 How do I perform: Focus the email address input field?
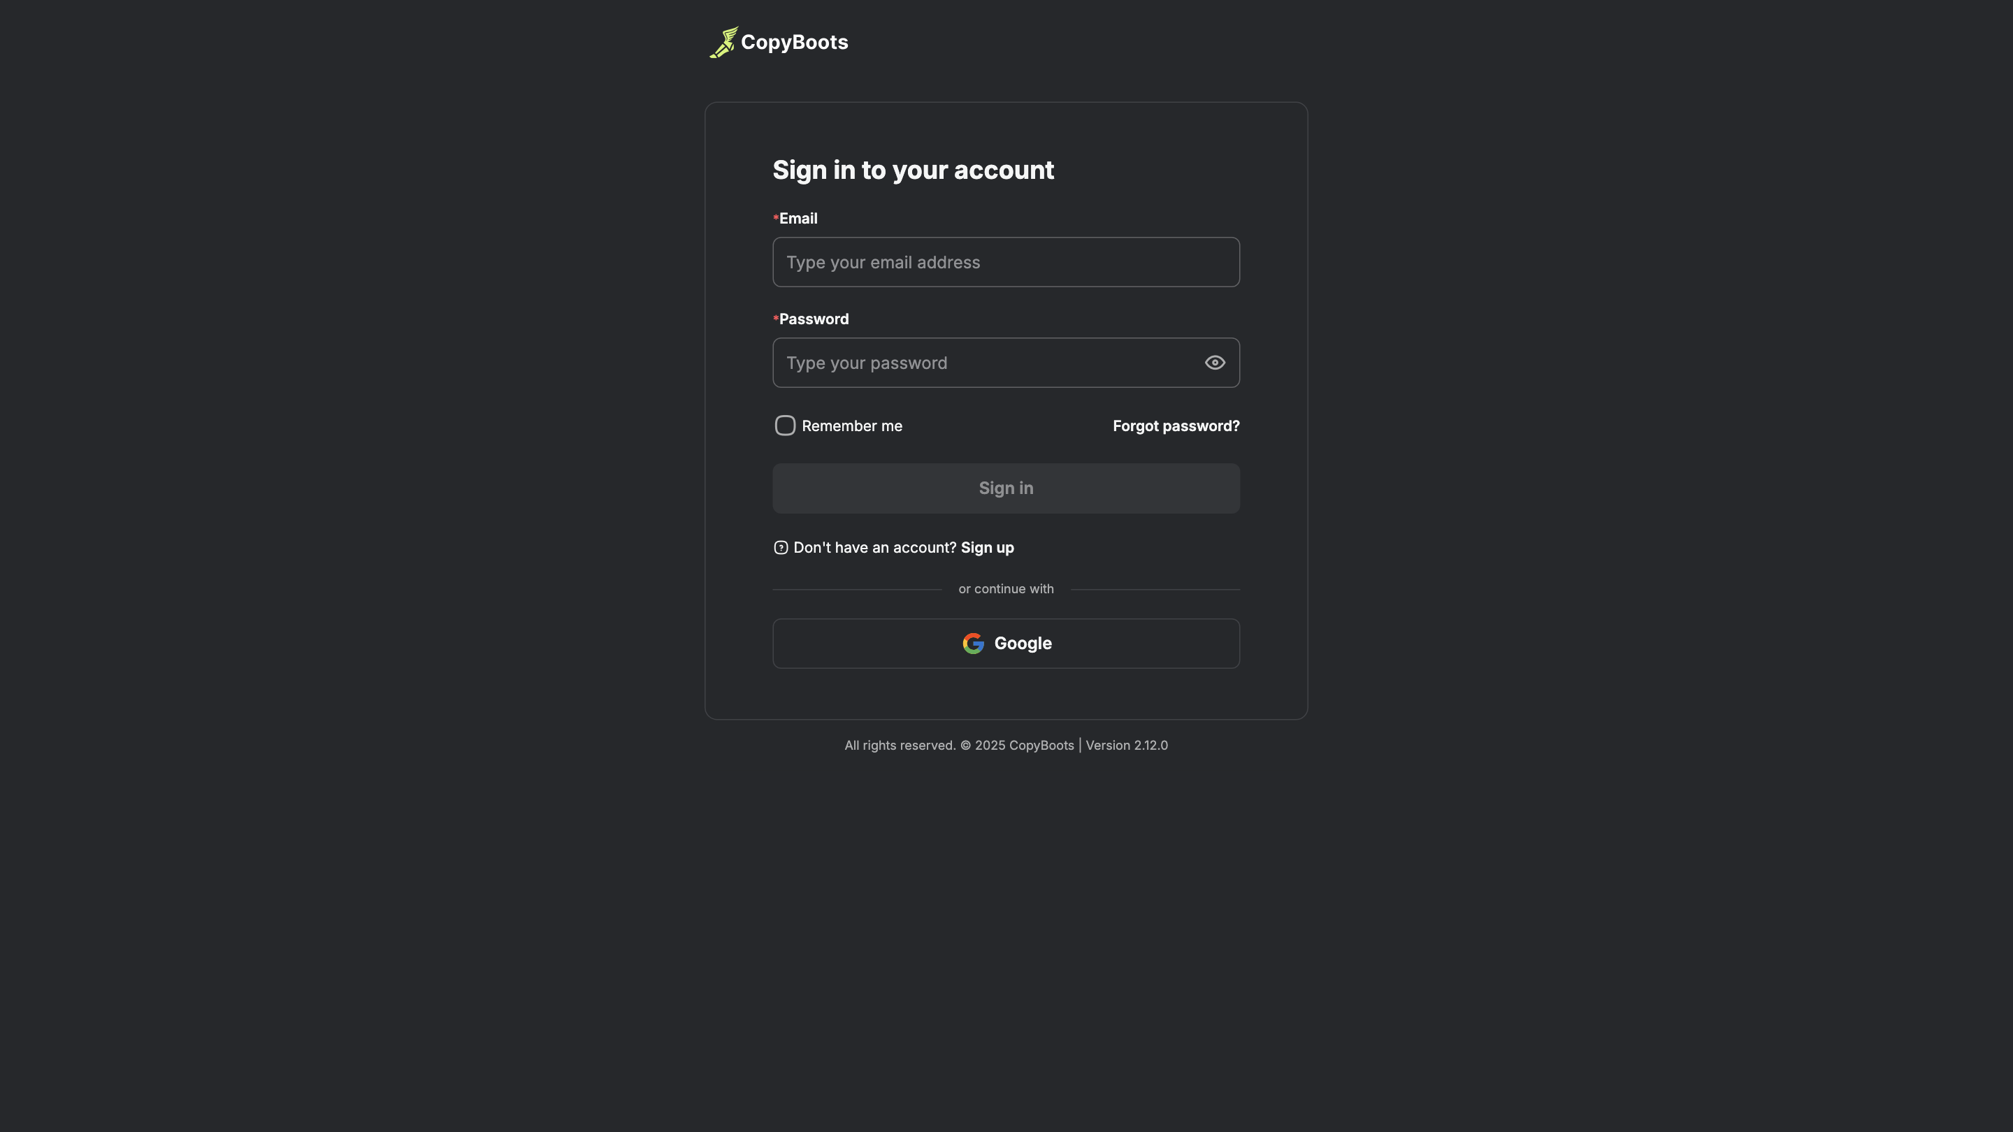point(1006,262)
